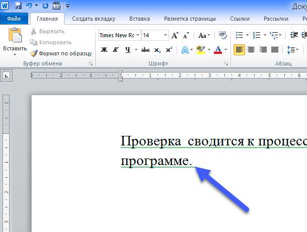This screenshot has width=307, height=232.
Task: Click Формат по образцу button
Action: coord(61,53)
